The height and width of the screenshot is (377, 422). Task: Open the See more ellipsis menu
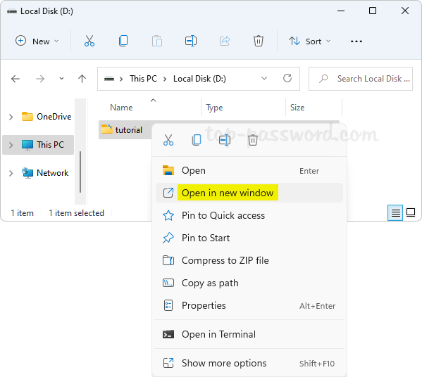pos(356,41)
